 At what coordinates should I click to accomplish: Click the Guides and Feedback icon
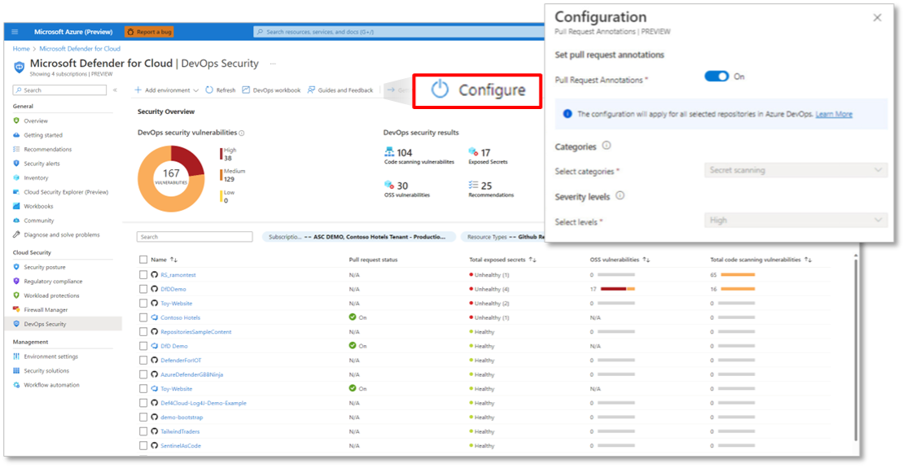point(311,90)
